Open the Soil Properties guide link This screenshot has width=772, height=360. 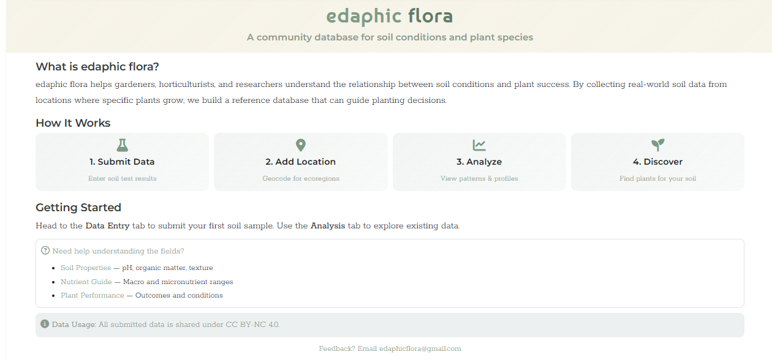click(85, 268)
